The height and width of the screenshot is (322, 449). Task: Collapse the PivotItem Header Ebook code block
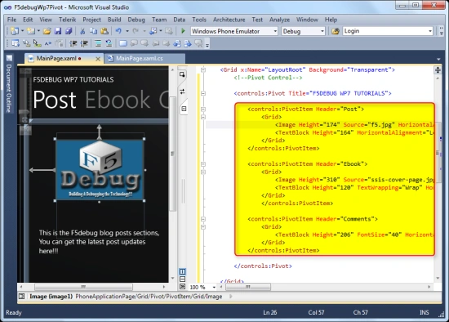click(x=203, y=164)
